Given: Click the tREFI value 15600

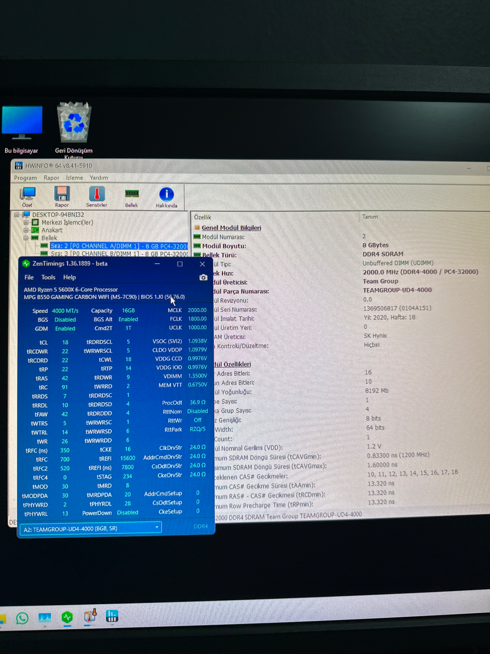Looking at the screenshot, I should (x=127, y=458).
